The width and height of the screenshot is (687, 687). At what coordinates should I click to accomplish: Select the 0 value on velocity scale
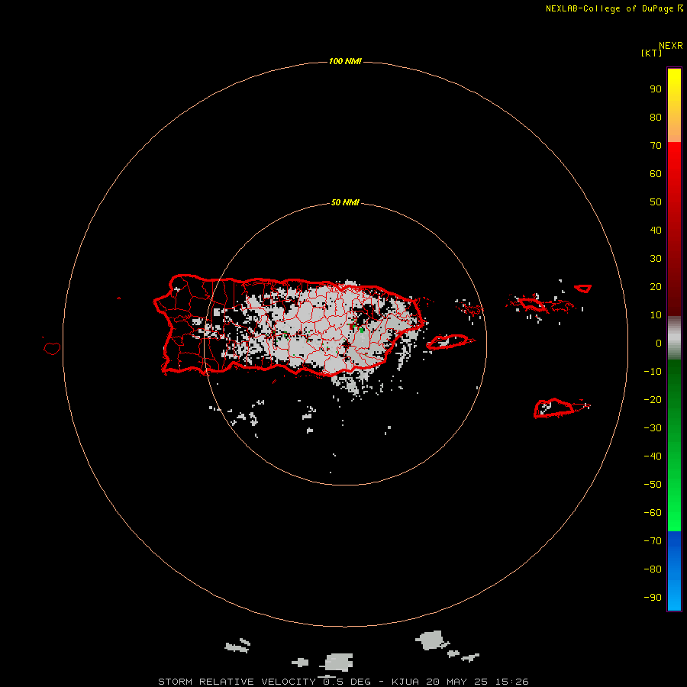click(x=659, y=343)
